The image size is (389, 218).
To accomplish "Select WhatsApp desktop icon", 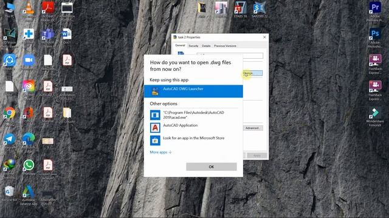I will [29, 167].
